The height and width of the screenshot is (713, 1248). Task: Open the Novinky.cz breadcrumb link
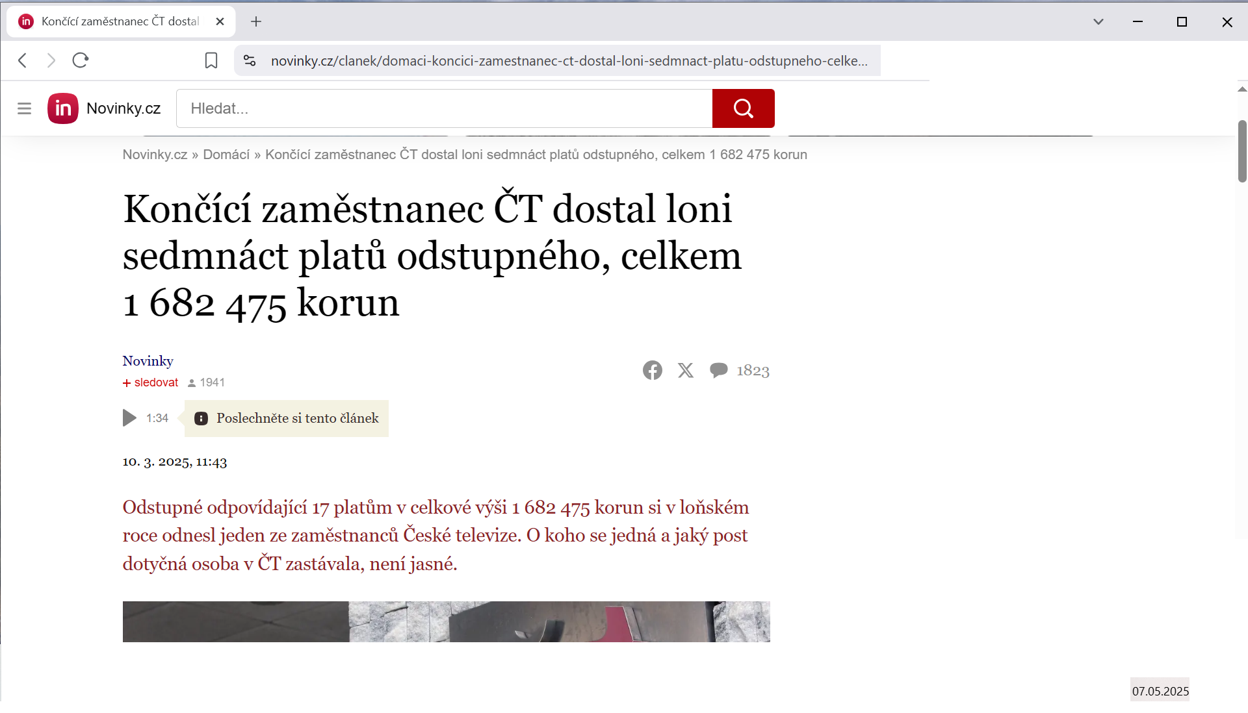(x=155, y=155)
